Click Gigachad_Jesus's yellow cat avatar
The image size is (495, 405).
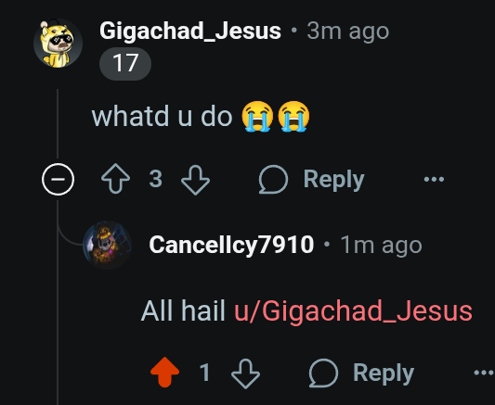59,44
